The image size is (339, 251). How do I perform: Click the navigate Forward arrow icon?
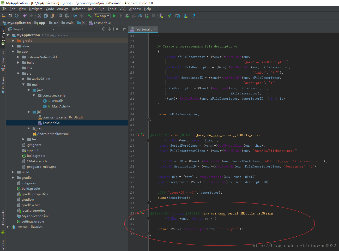[x=82, y=16]
